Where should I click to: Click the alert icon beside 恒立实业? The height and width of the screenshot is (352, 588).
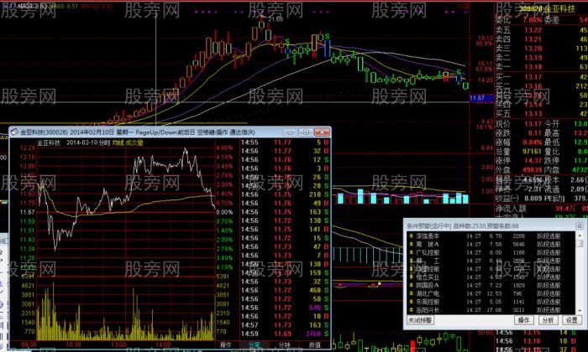[411, 277]
